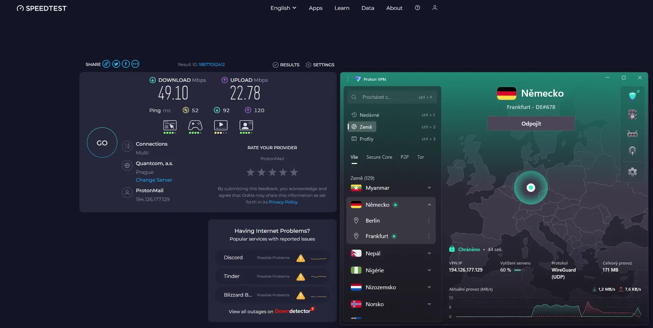Viewport: 653px width, 328px height.
Task: Click the gaming controller performance icon
Action: pos(195,126)
